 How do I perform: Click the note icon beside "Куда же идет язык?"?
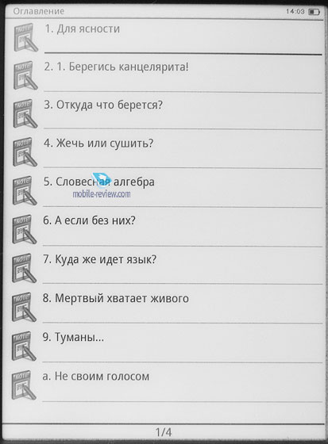25,268
